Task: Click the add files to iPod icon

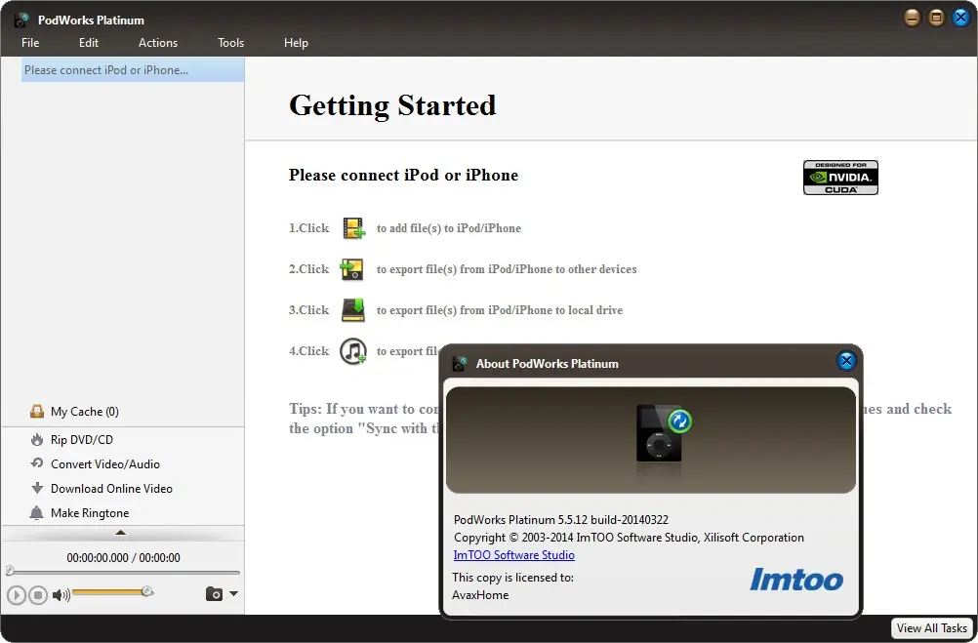Action: (x=353, y=228)
